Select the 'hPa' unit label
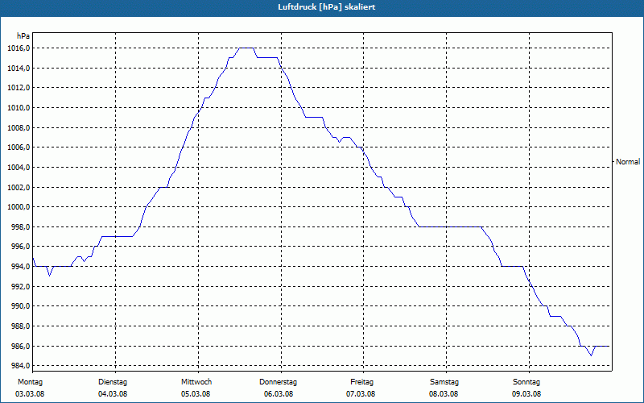Viewport: 644px width, 403px height. click(x=23, y=36)
